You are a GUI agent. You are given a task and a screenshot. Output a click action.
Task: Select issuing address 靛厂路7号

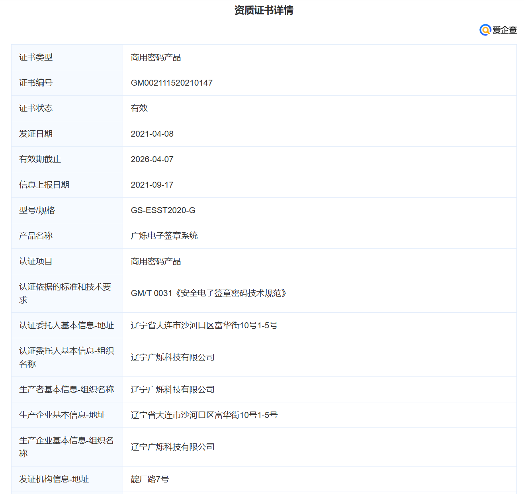150,479
